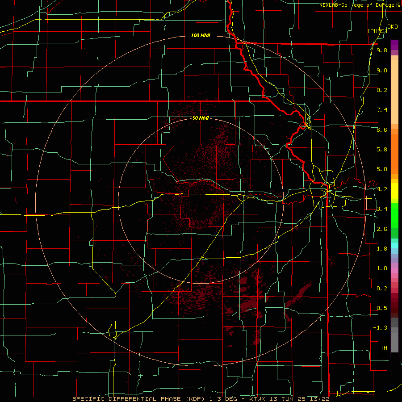Click the "[PHAS]" label above the color bar
The image size is (402, 402).
click(x=377, y=31)
